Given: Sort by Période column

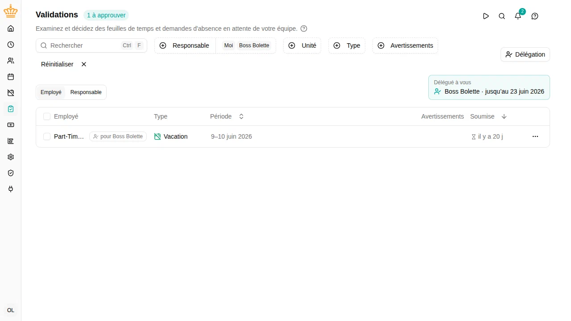Looking at the screenshot, I should point(227,116).
